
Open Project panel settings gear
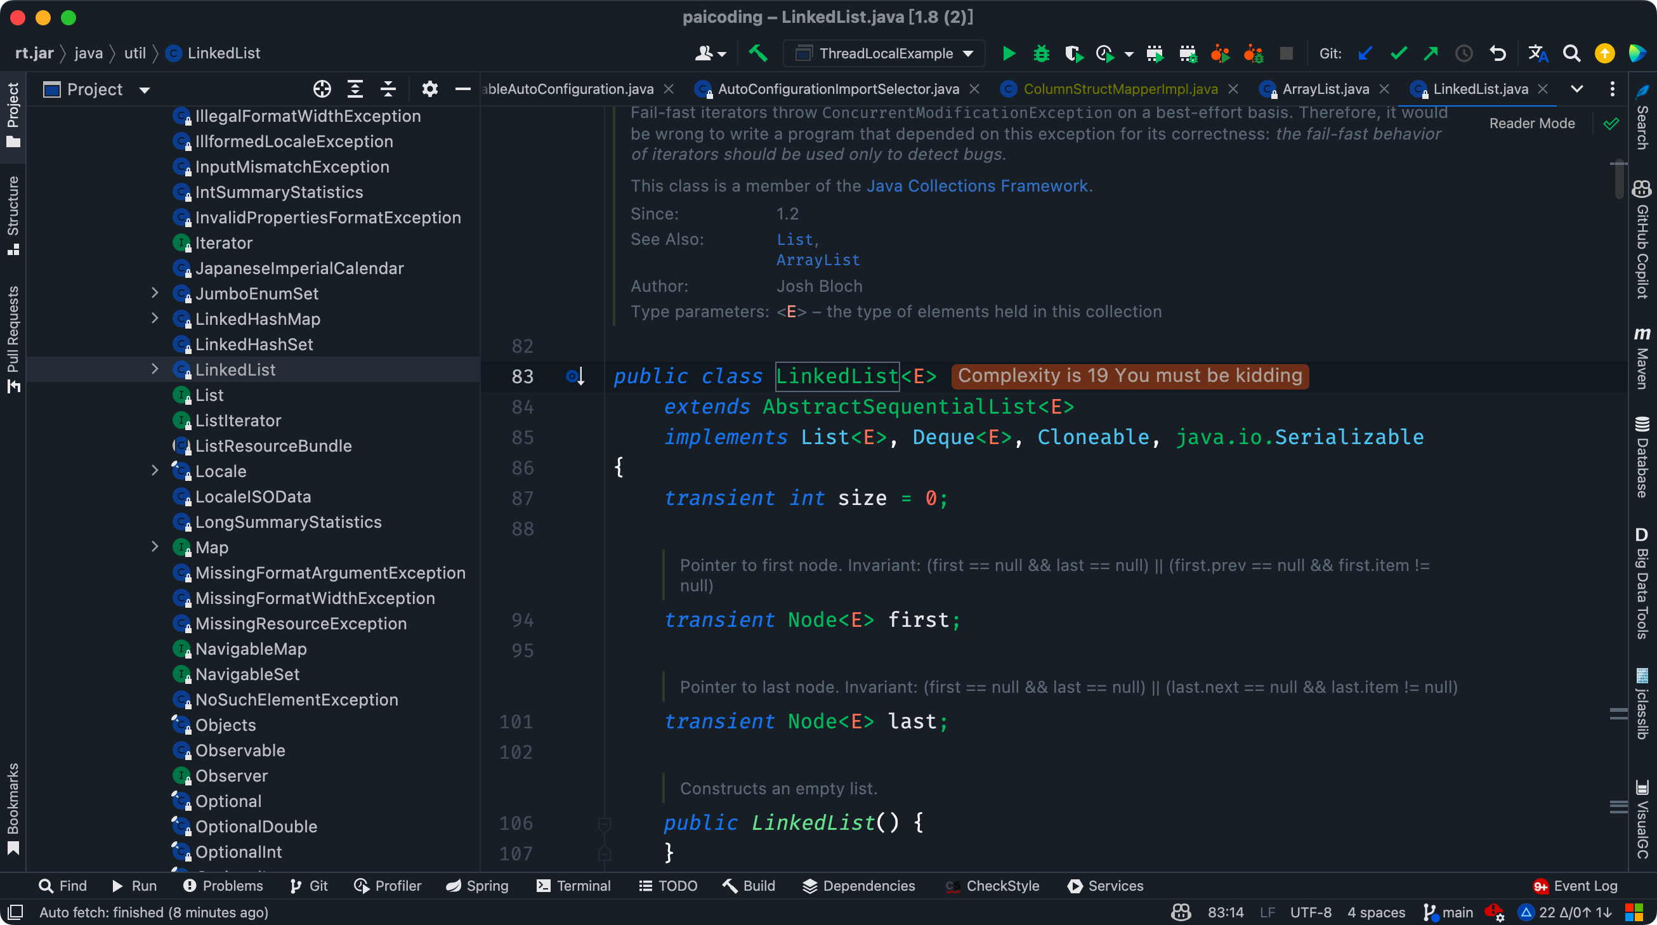429,89
